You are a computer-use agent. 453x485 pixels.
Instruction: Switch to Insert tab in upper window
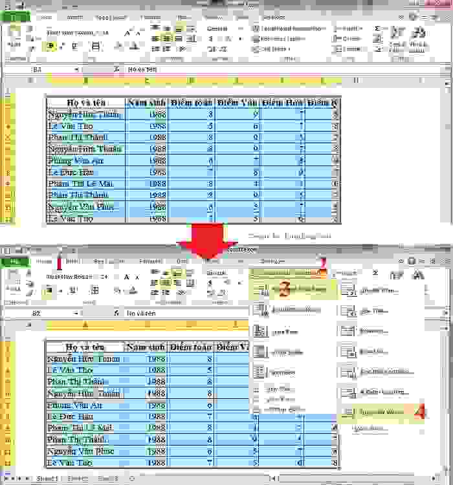[x=74, y=17]
